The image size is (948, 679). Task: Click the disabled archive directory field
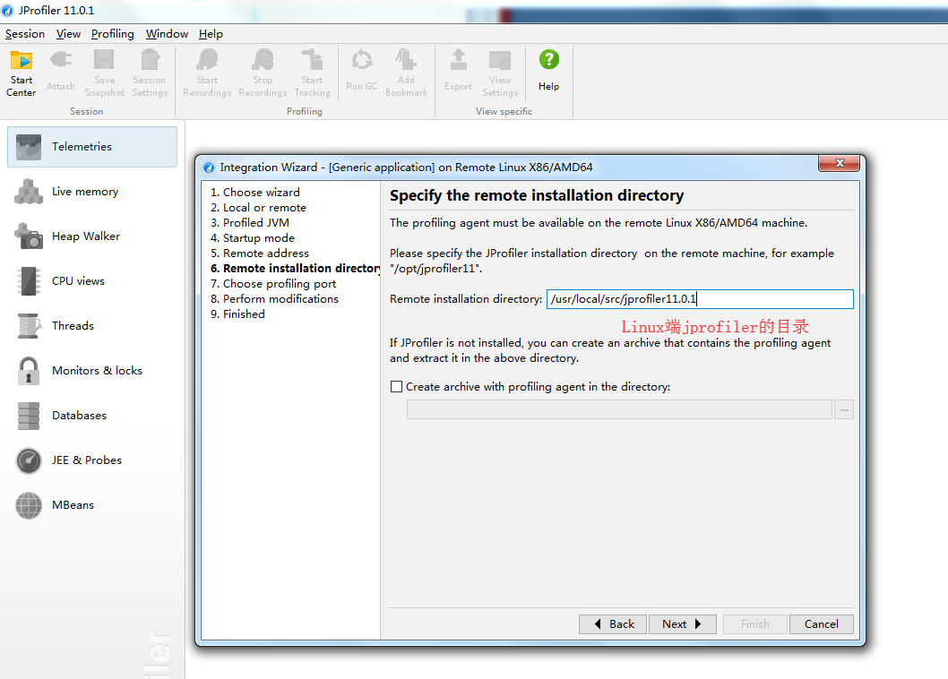(x=619, y=410)
